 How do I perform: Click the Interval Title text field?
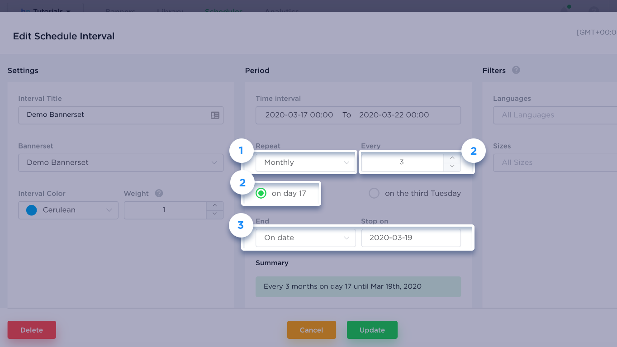click(x=121, y=115)
